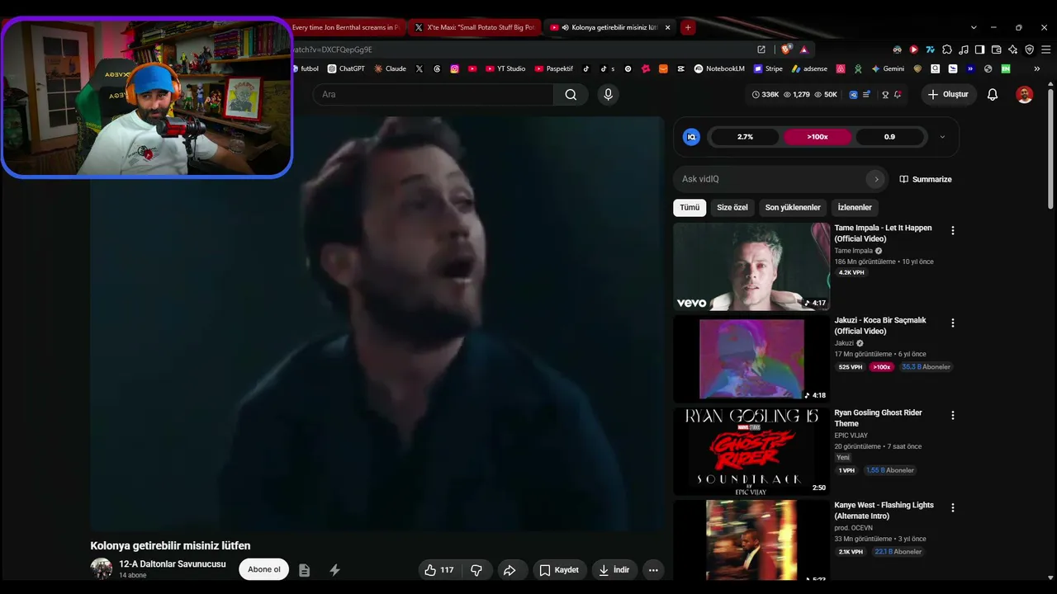Open the NotebookLM bookmark
This screenshot has width=1057, height=594.
click(x=719, y=69)
